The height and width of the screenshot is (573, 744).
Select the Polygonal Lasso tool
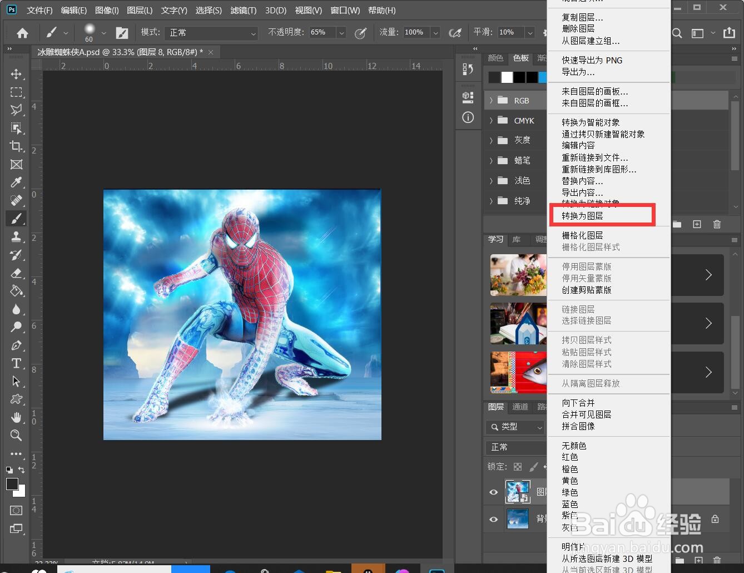click(16, 110)
